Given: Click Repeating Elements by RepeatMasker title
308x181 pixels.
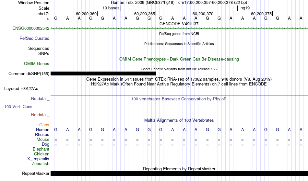Looking at the screenshot, I should coord(179,169).
